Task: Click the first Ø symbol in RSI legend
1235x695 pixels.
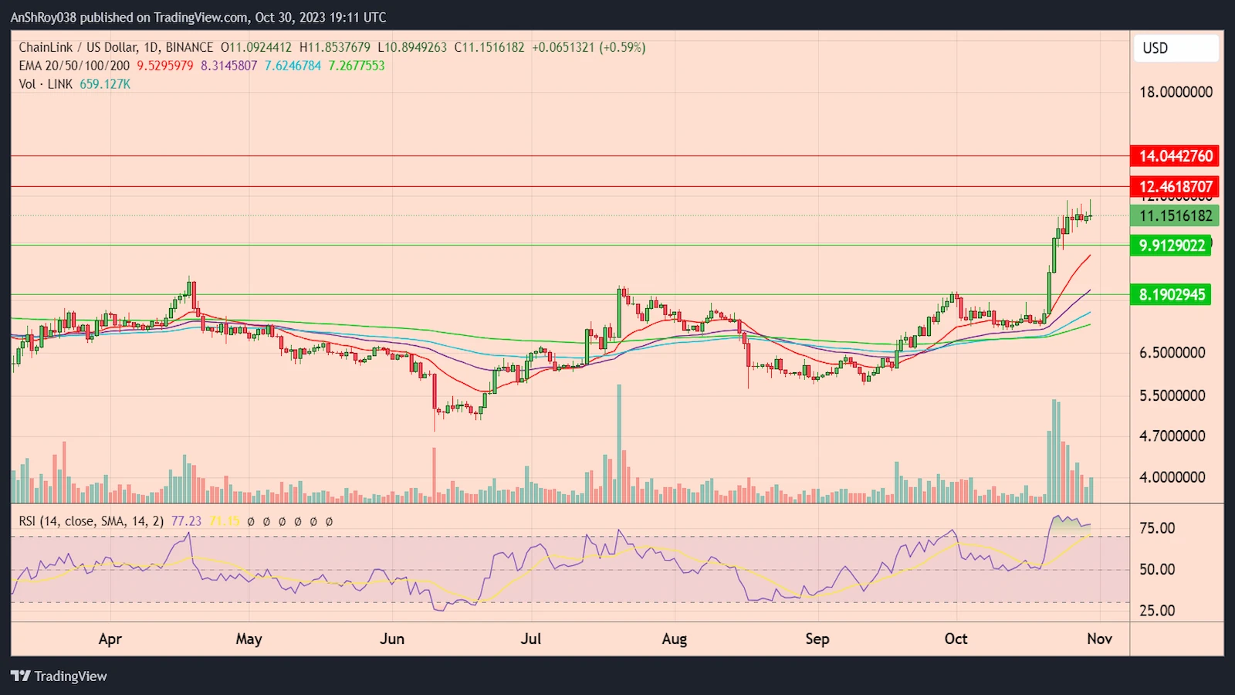Action: click(252, 521)
